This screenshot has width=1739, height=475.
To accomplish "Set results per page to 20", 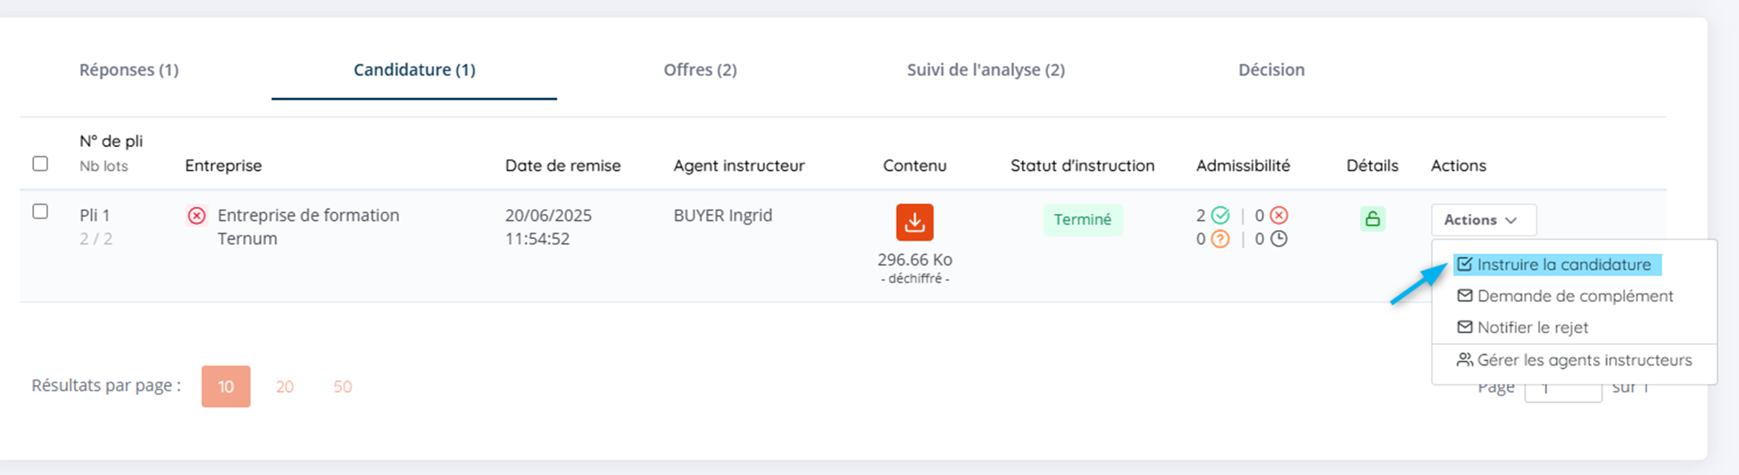I will (285, 387).
